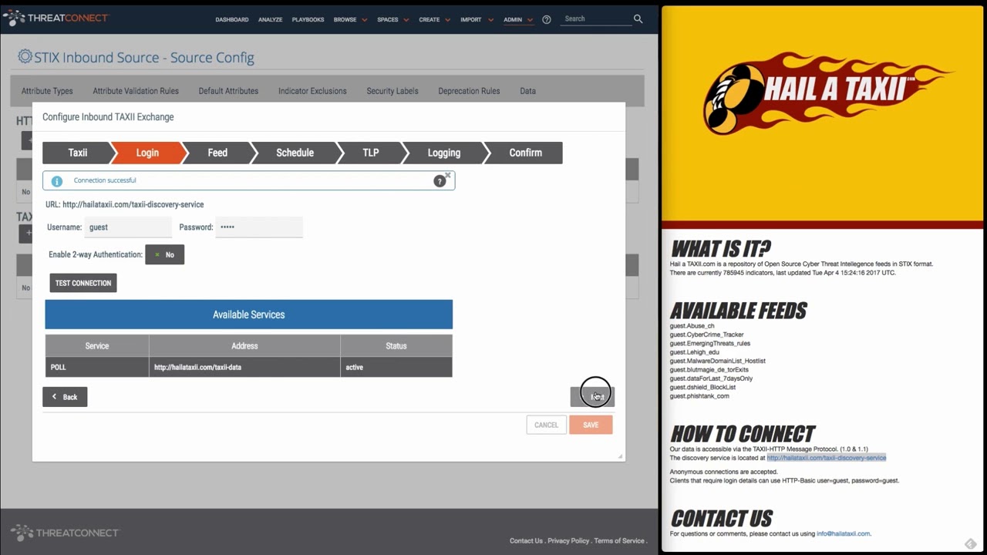Viewport: 987px width, 555px height.
Task: Click the Next button
Action: point(592,396)
